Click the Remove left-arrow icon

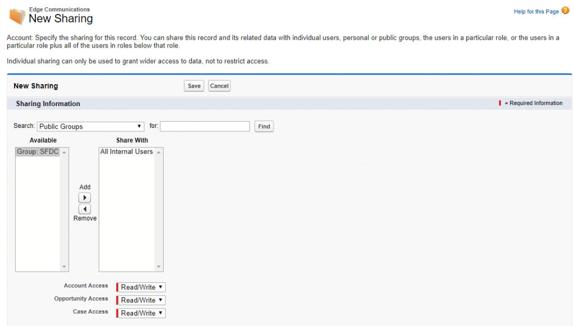tap(85, 209)
